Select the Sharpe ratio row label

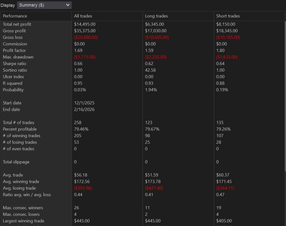pos(14,64)
